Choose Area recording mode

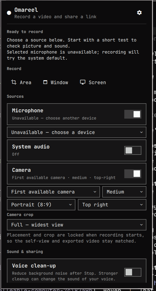tap(21, 82)
